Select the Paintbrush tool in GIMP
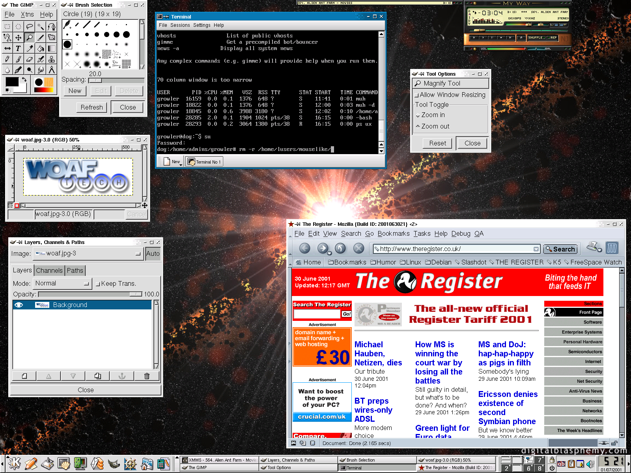This screenshot has width=631, height=473. pos(18,59)
